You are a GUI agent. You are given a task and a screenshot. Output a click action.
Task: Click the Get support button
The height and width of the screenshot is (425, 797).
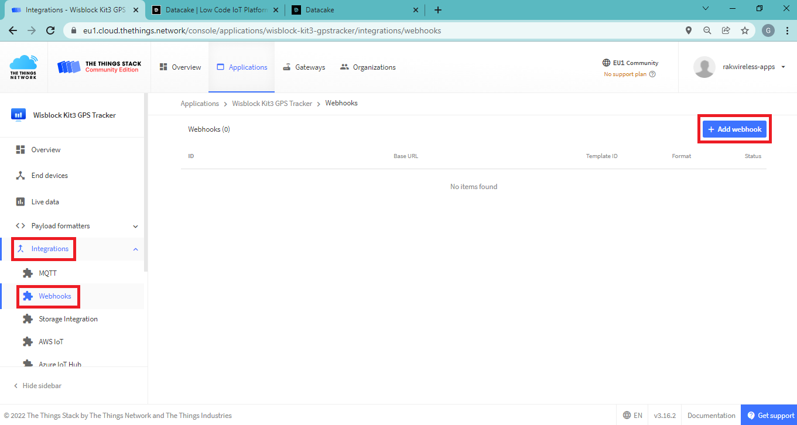pyautogui.click(x=769, y=416)
